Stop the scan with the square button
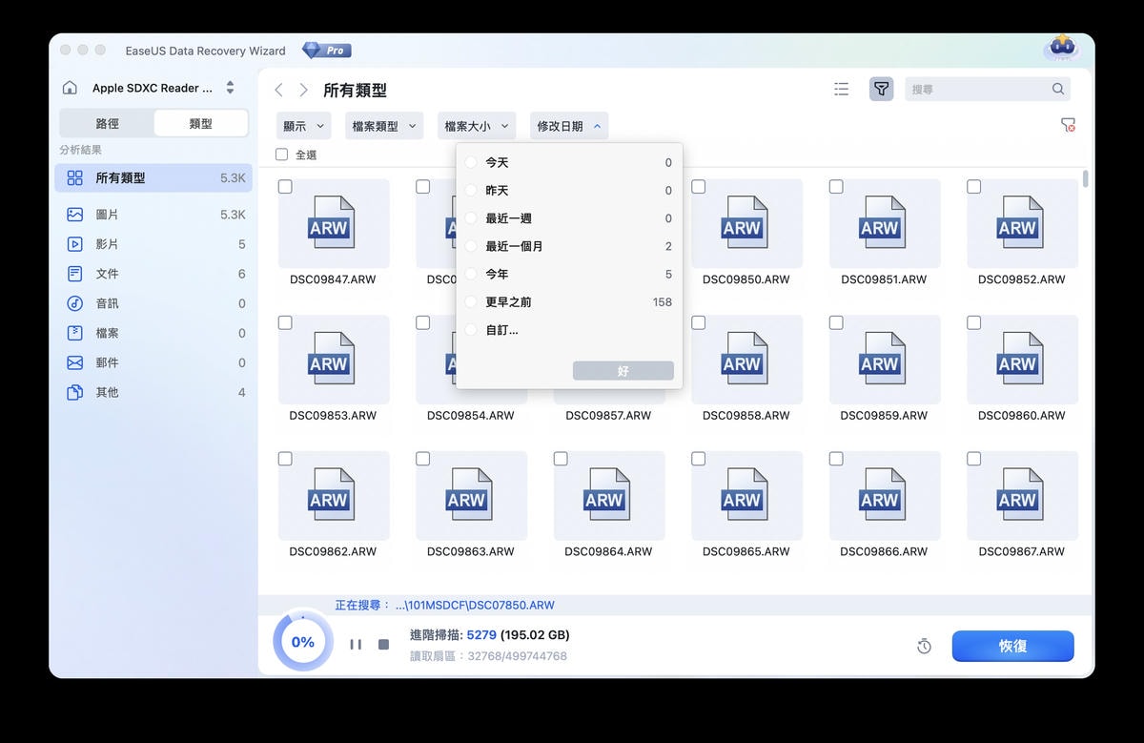The image size is (1144, 743). [x=383, y=645]
